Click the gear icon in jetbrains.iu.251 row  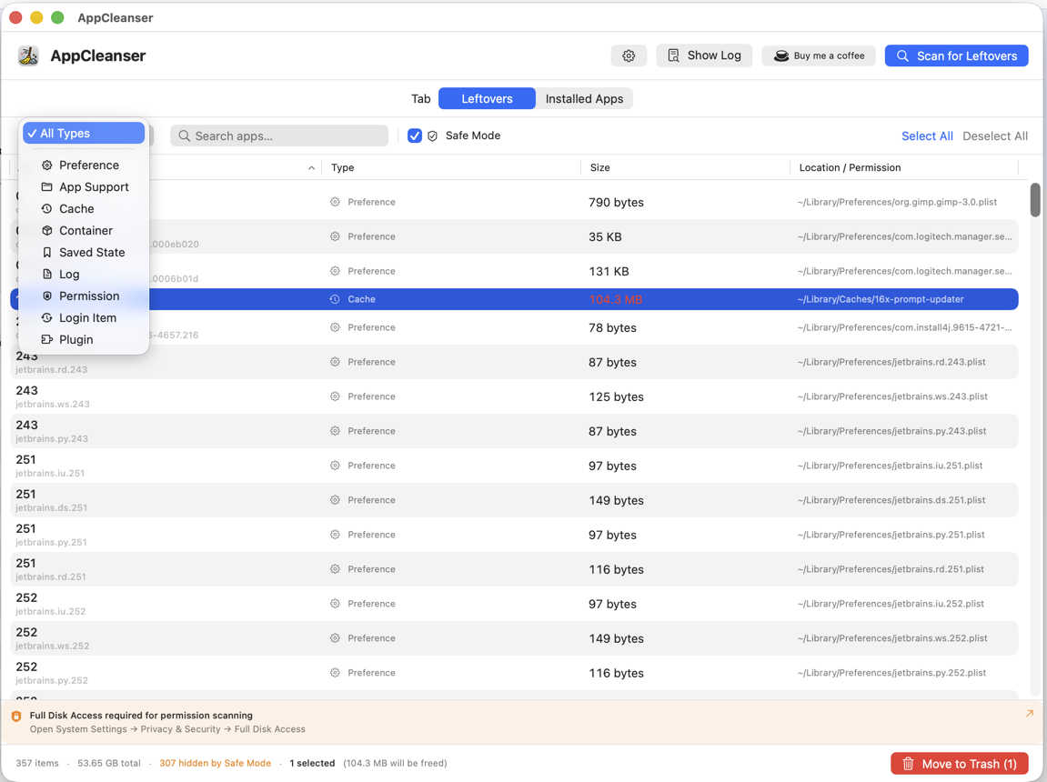tap(335, 465)
